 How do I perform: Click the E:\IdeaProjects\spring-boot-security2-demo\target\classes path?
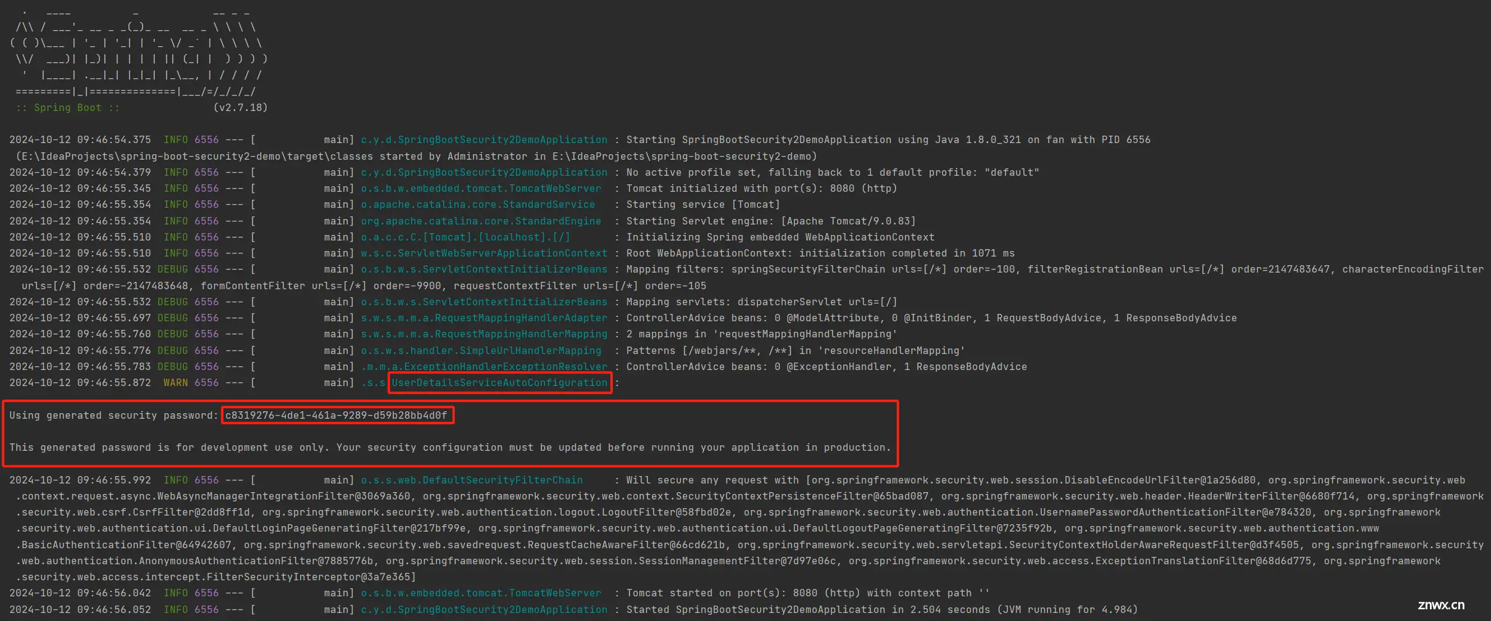(197, 157)
